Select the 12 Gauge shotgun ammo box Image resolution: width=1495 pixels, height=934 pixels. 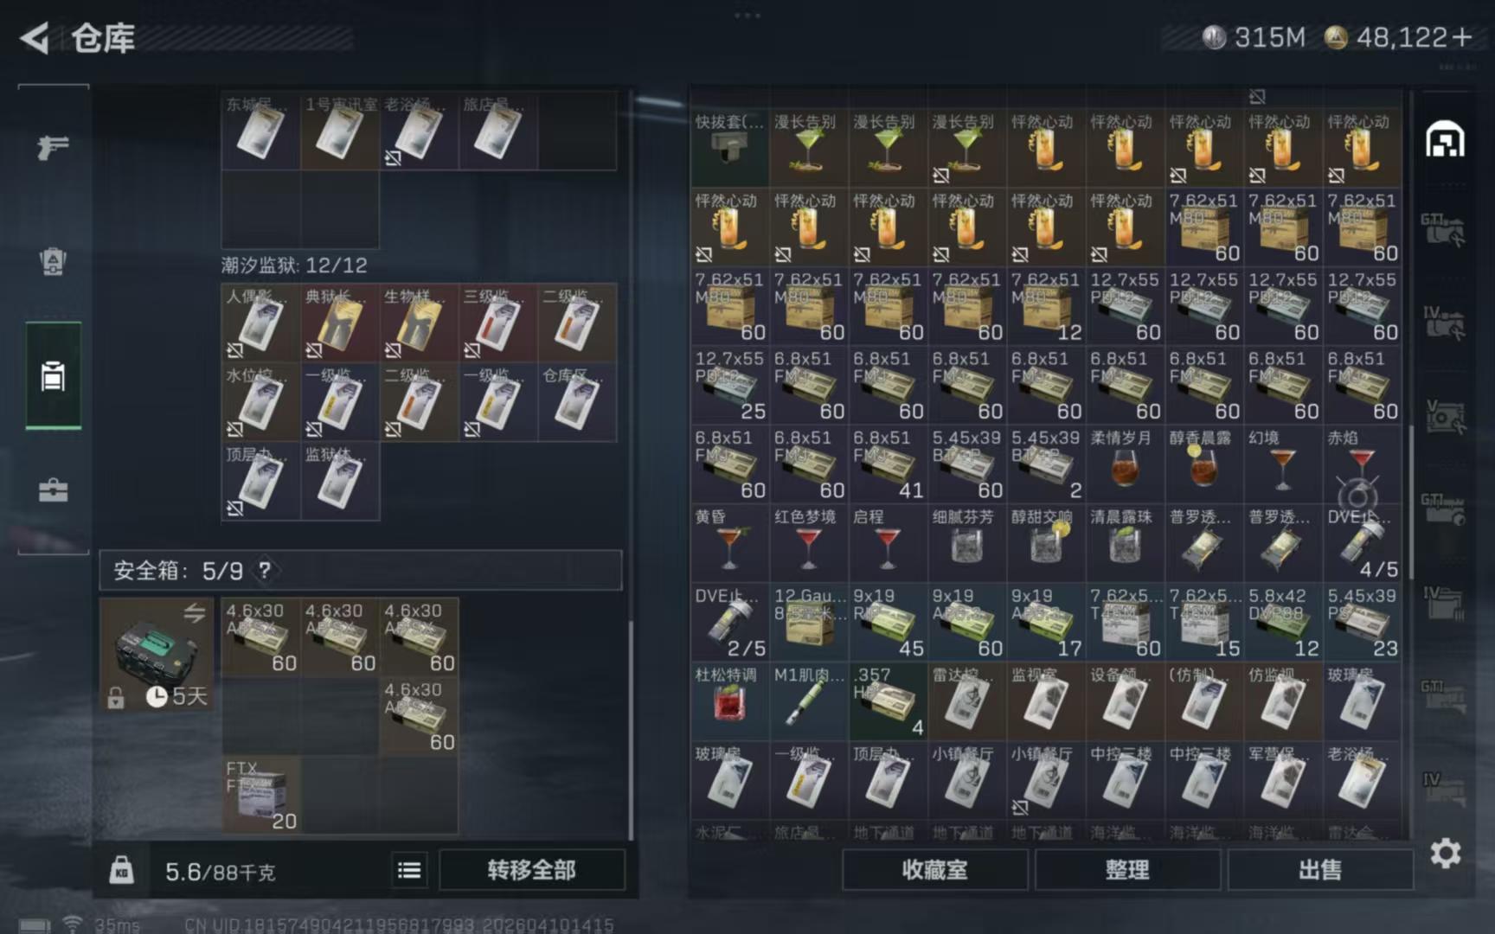pyautogui.click(x=808, y=623)
